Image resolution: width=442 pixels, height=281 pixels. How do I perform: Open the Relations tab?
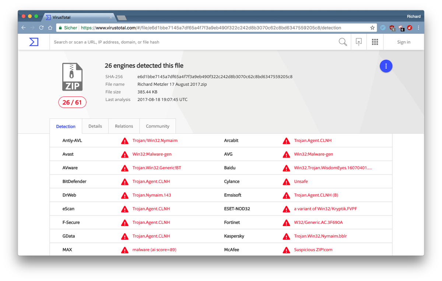pos(124,126)
